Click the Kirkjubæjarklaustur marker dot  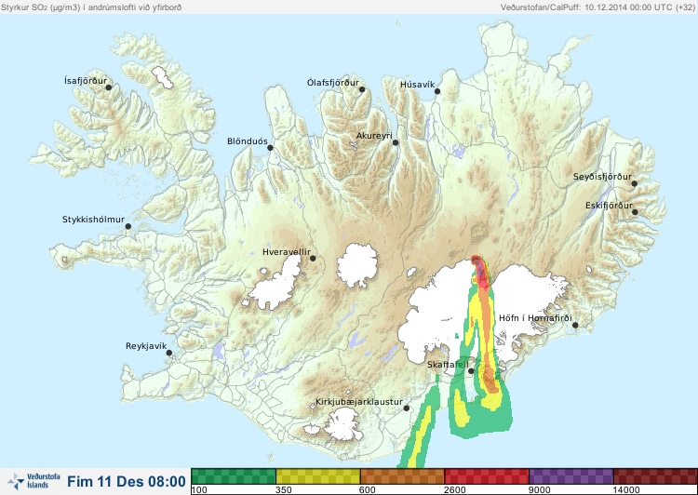click(406, 408)
